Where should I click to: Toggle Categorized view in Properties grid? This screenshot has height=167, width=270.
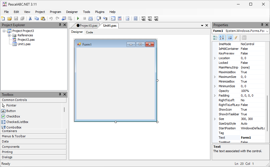pos(215,37)
